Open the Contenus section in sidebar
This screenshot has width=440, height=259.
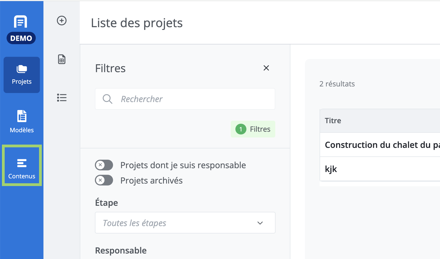22,165
